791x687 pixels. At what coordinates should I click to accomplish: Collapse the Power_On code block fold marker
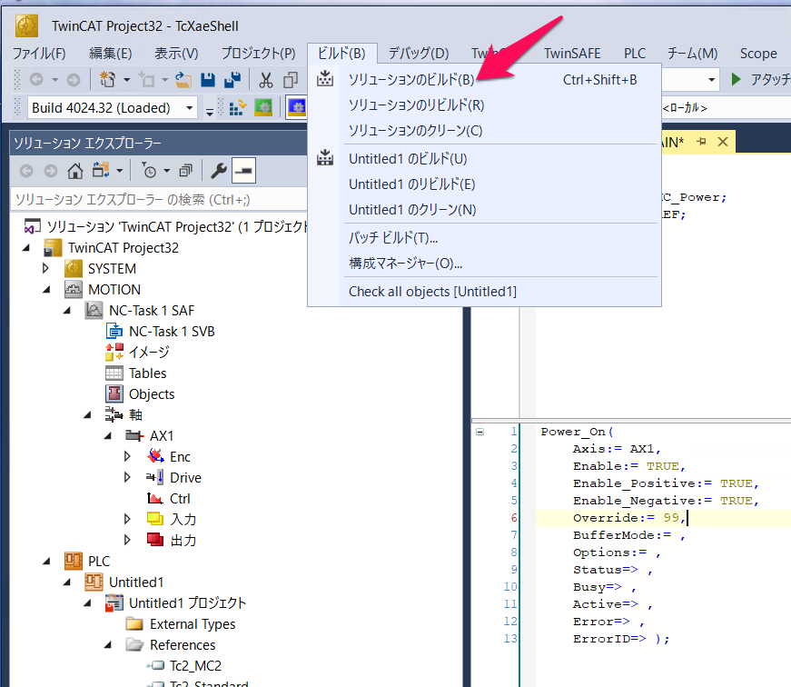pyautogui.click(x=480, y=432)
